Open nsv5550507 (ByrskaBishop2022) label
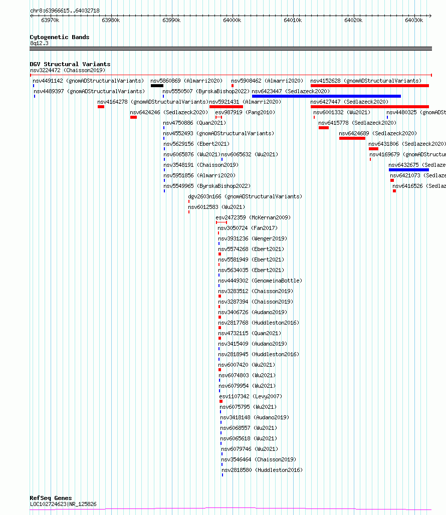Screen dimensions: 446x515 point(206,91)
